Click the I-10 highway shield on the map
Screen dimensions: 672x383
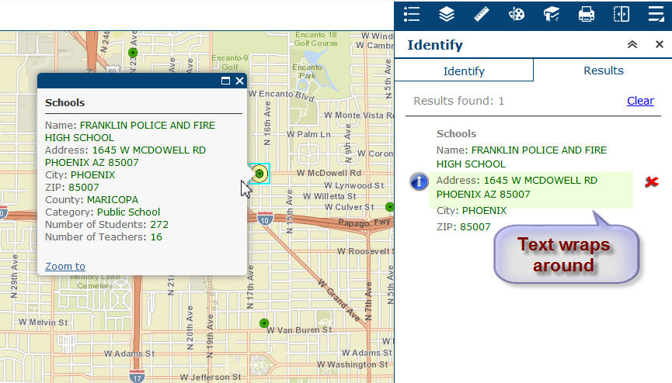(265, 219)
